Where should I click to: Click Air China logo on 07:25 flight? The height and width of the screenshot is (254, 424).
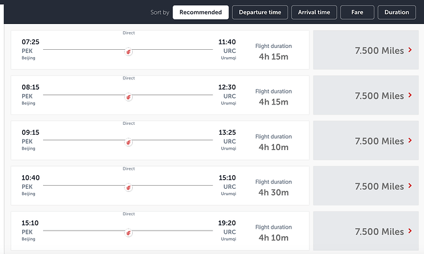[x=128, y=52]
